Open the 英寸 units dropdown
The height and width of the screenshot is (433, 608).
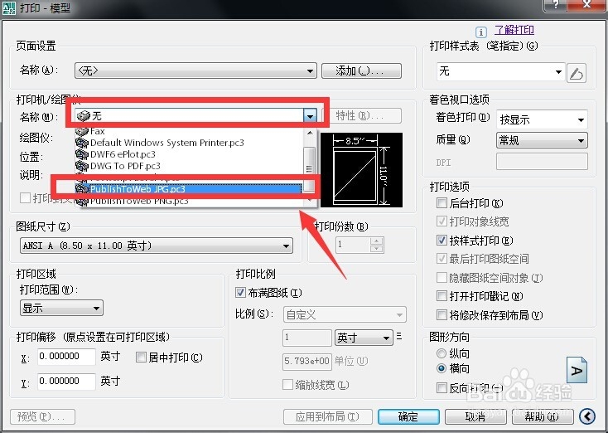pyautogui.click(x=364, y=338)
